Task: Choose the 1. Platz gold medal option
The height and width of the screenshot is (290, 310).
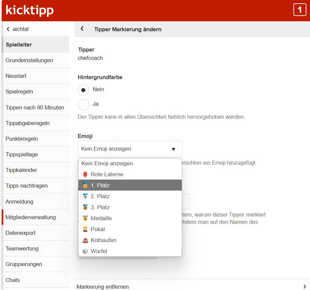Action: (100, 185)
